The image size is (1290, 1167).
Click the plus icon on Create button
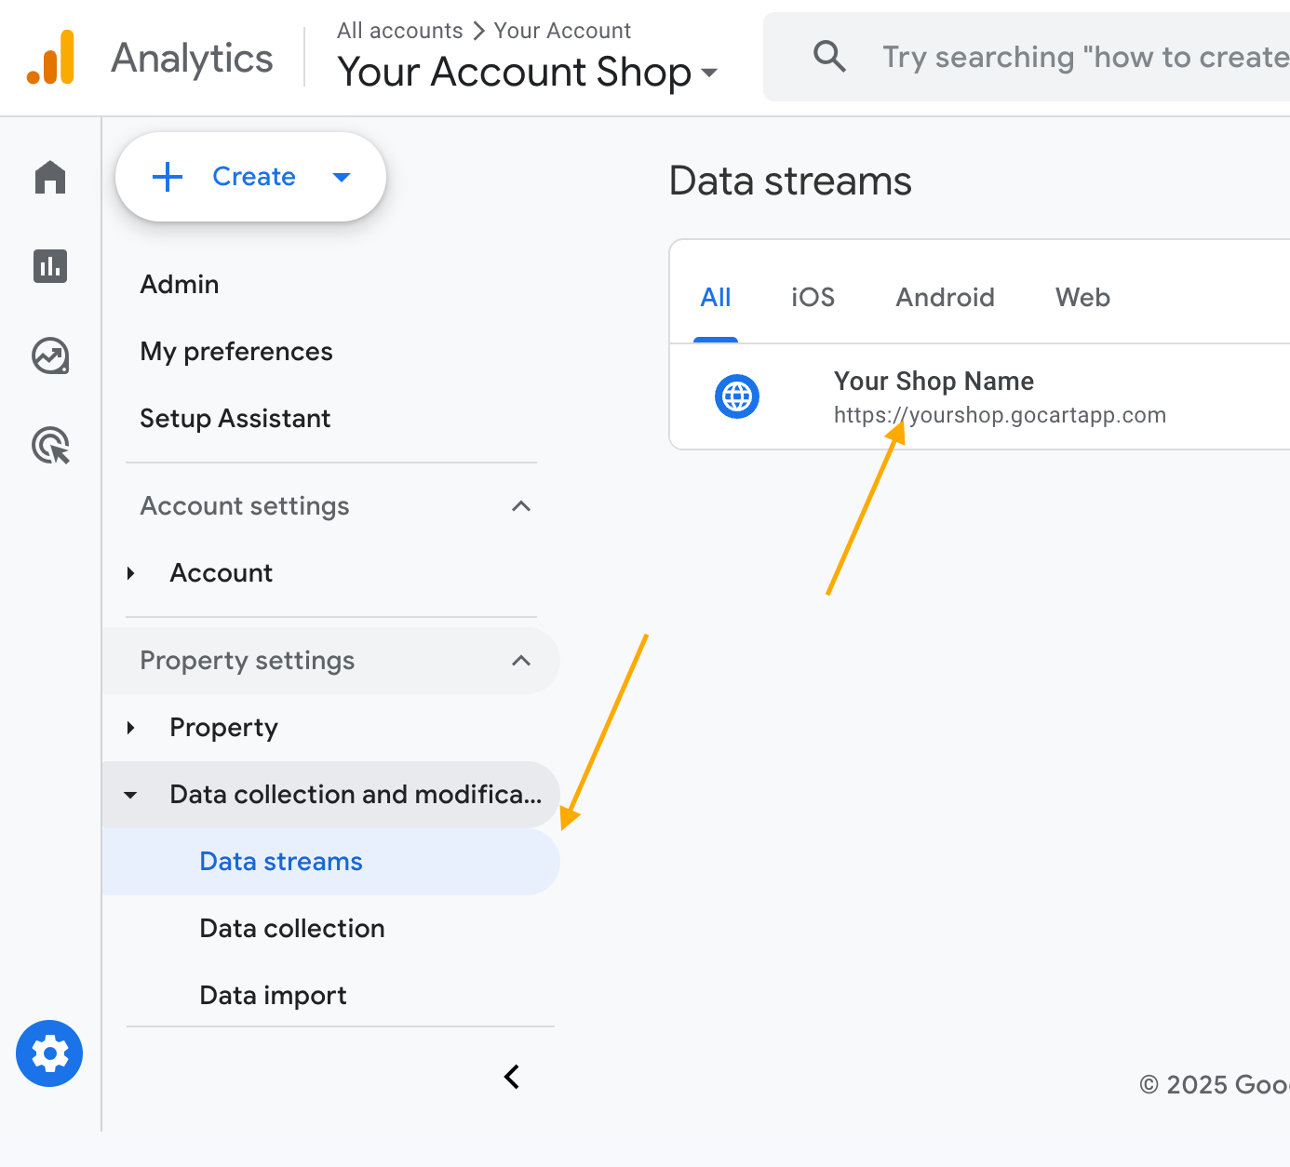[168, 177]
